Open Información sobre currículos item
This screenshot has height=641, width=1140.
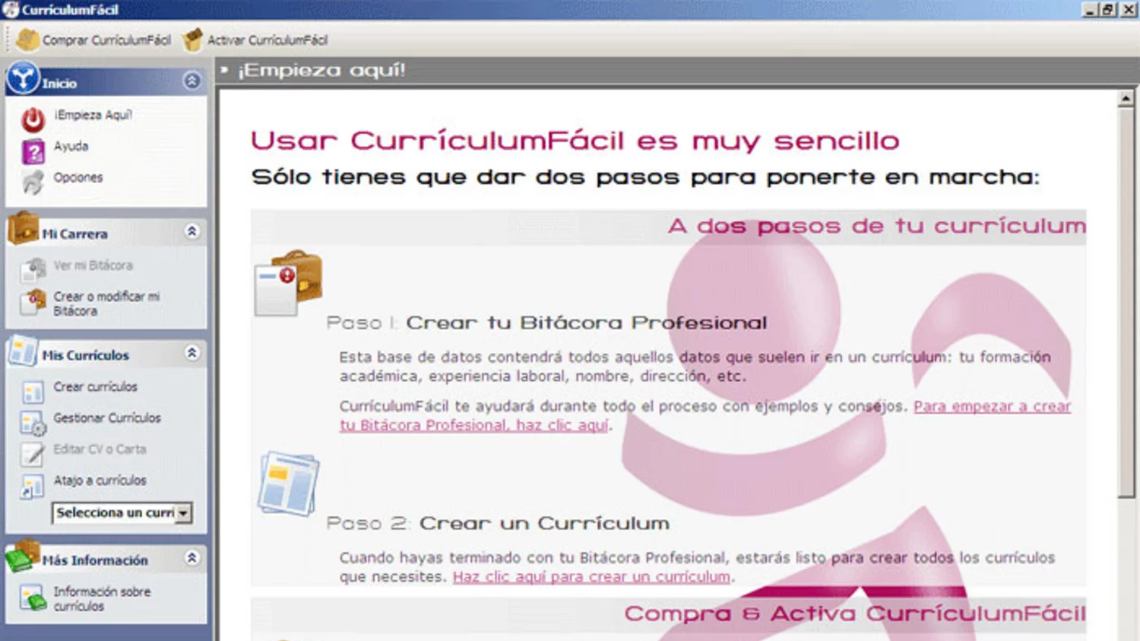click(102, 599)
